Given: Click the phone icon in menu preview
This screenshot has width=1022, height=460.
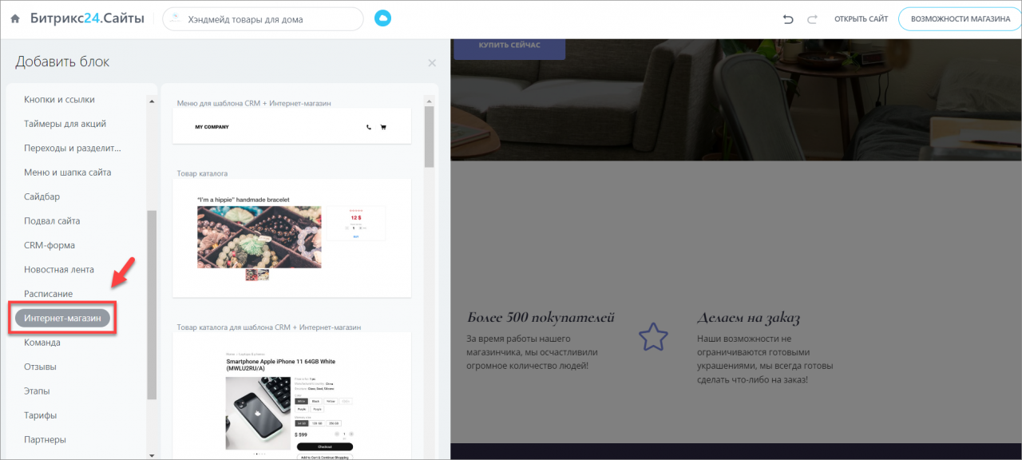Looking at the screenshot, I should click(x=368, y=127).
